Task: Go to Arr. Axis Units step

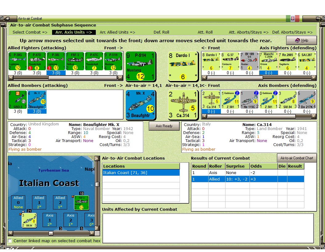Action: tap(74, 32)
